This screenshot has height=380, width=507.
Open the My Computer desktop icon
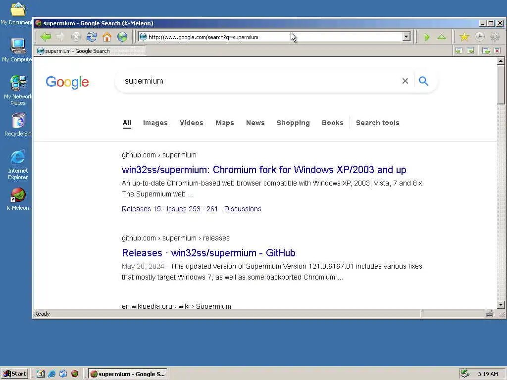(17, 50)
